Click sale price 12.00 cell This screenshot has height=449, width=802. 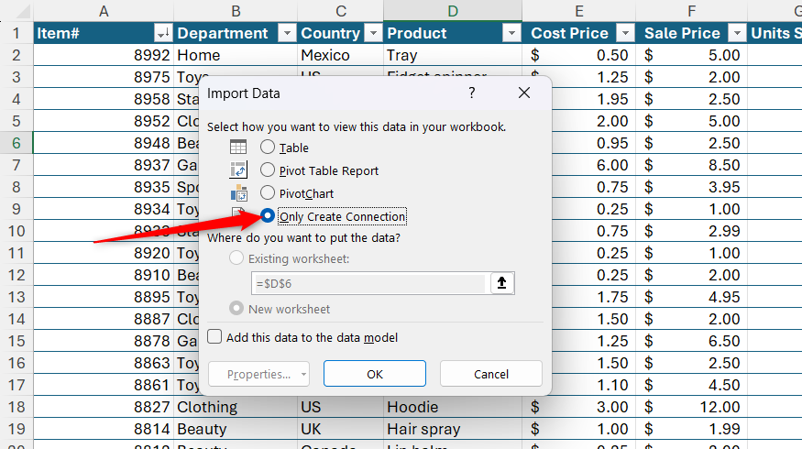point(691,407)
